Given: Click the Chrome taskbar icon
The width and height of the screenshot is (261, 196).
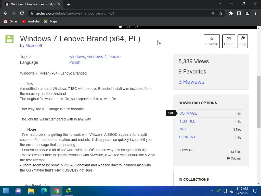Looking at the screenshot, I should pos(56,191).
